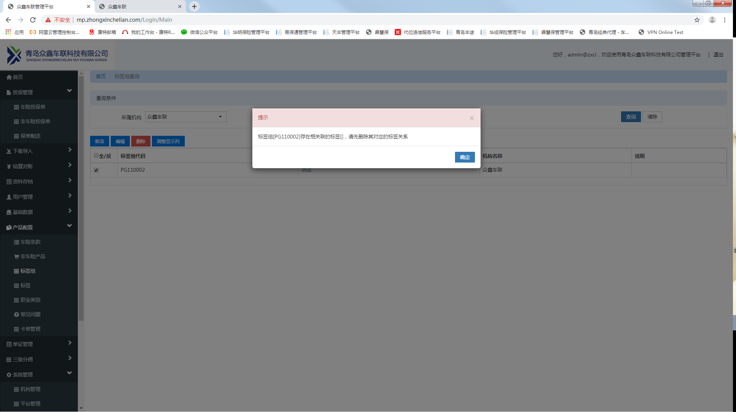736x412 pixels.
Task: Click the 退出 logout link
Action: (718, 55)
